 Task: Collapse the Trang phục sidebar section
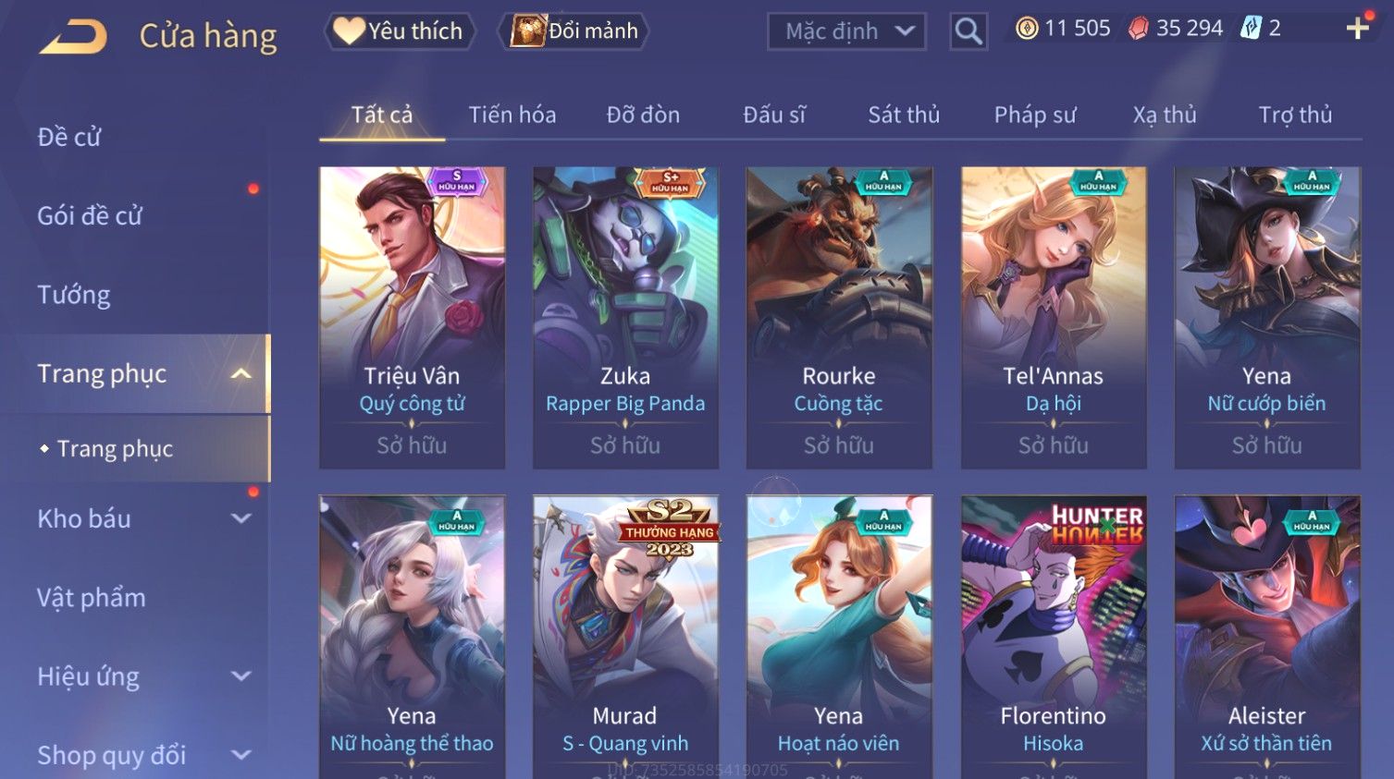[x=241, y=374]
